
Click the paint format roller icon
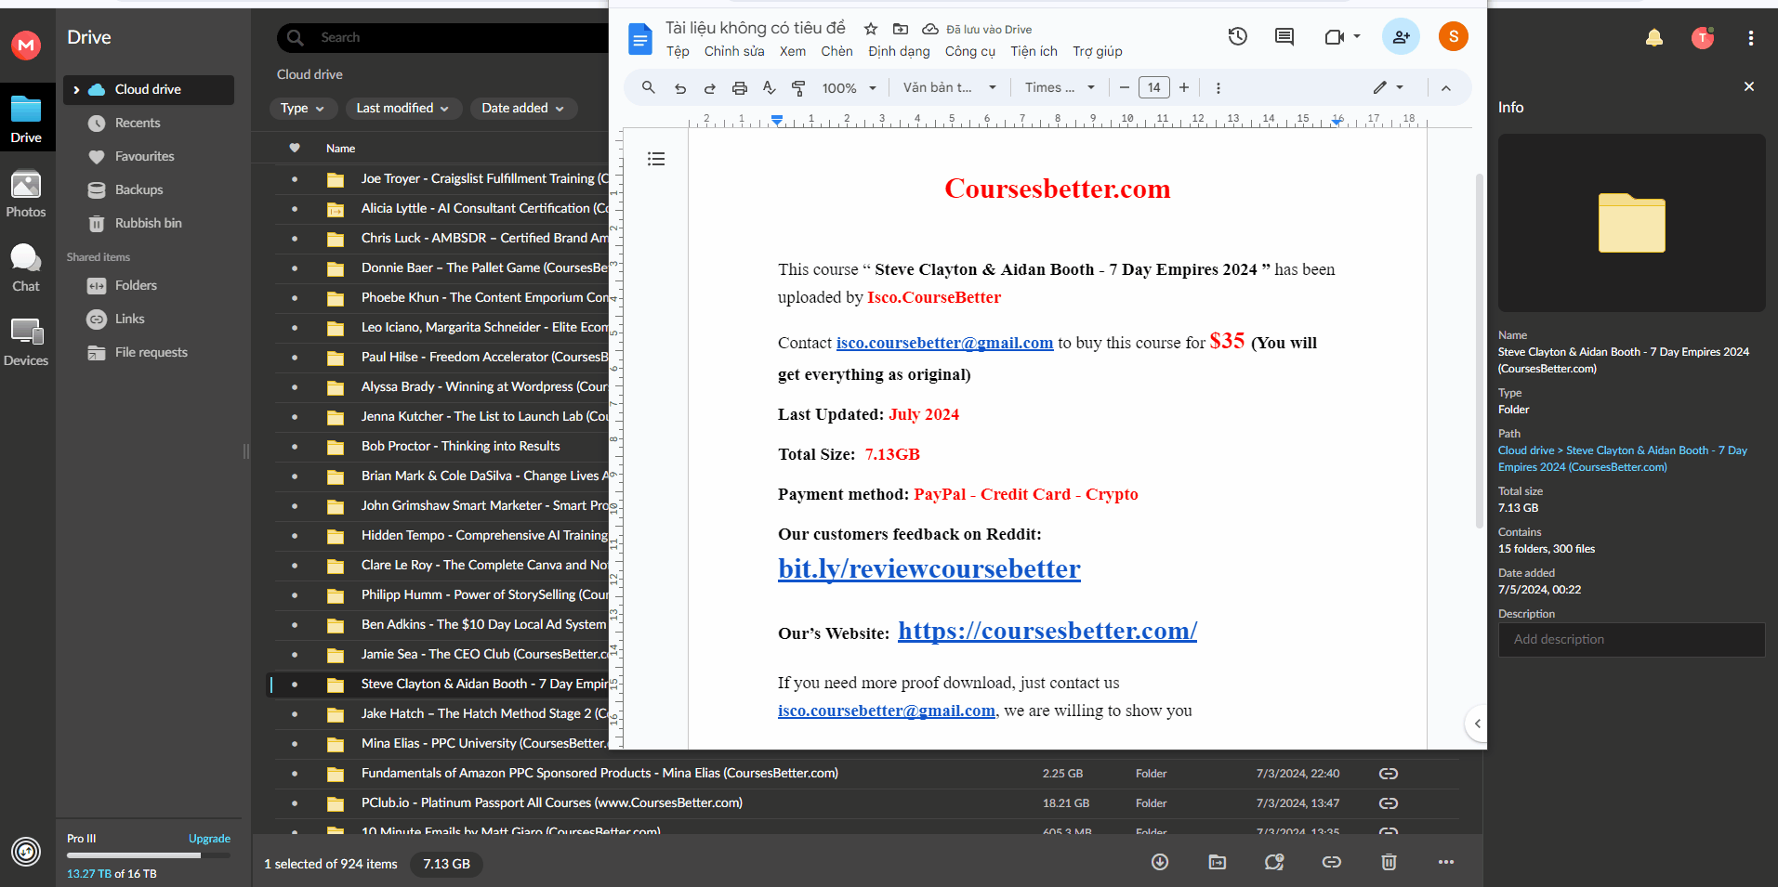pyautogui.click(x=798, y=87)
